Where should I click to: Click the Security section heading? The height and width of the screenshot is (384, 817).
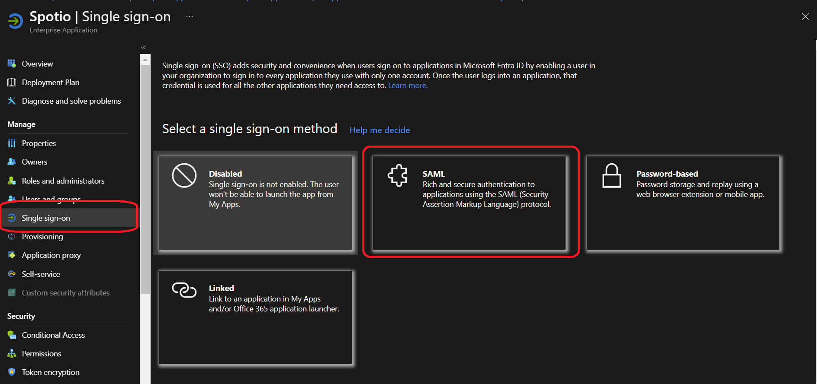coord(21,316)
